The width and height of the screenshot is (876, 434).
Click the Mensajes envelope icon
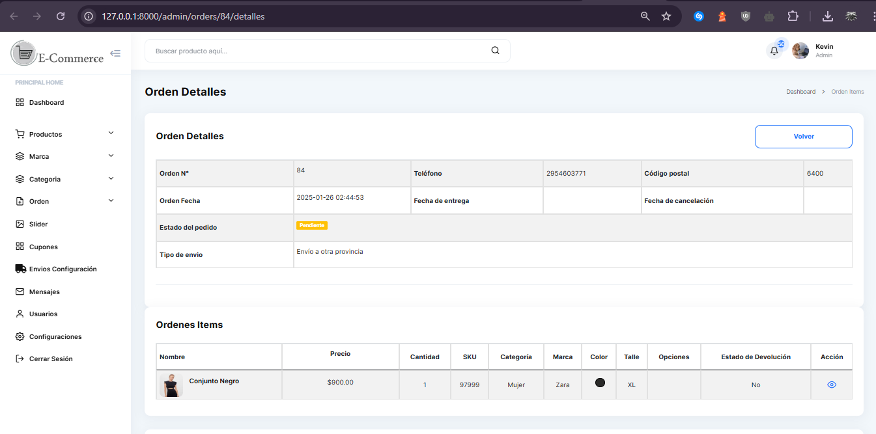pos(20,292)
